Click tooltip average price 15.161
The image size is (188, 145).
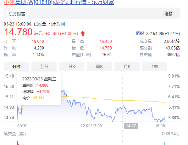(39, 98)
